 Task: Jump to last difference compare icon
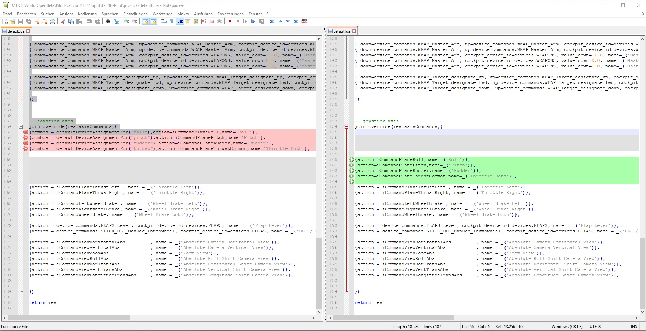pyautogui.click(x=296, y=21)
